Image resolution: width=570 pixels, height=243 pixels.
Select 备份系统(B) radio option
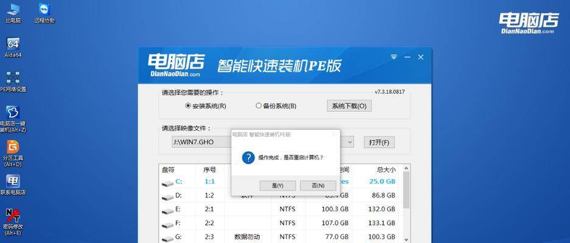276,106
